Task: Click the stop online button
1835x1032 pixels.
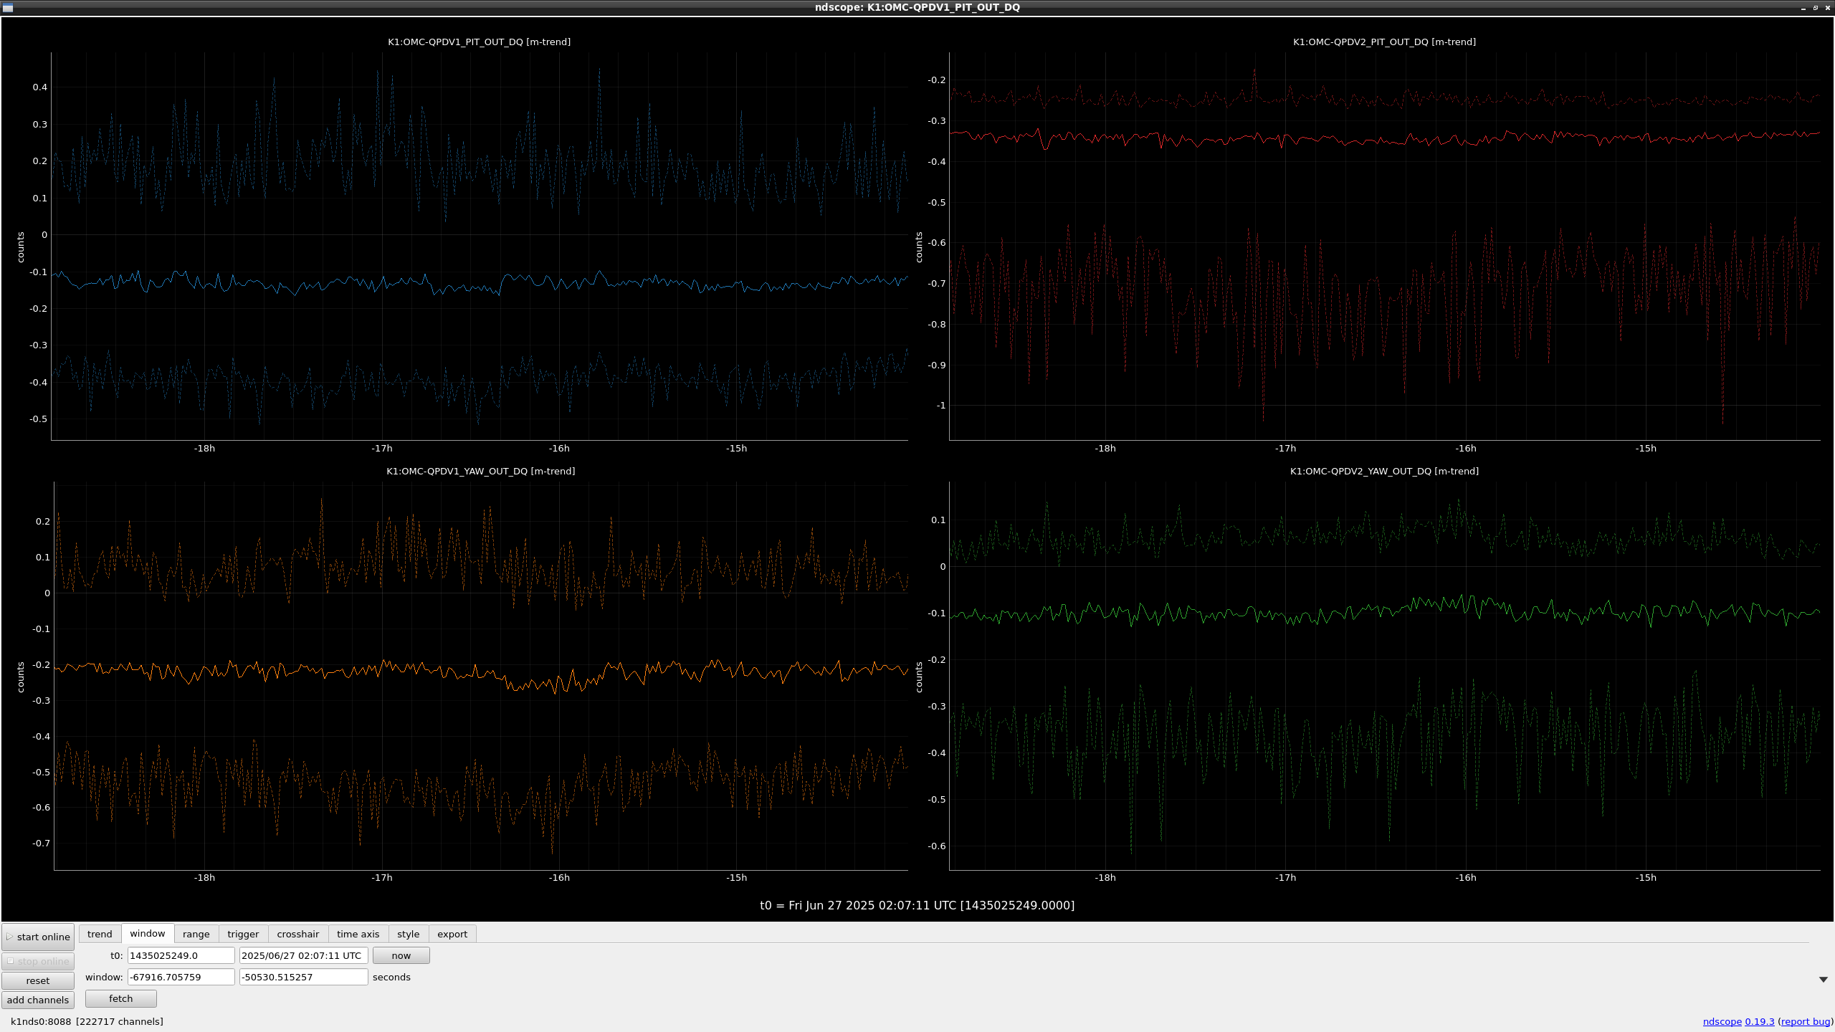Action: (38, 961)
